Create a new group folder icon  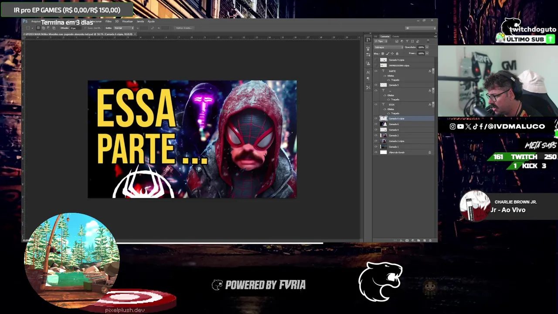[418, 240]
